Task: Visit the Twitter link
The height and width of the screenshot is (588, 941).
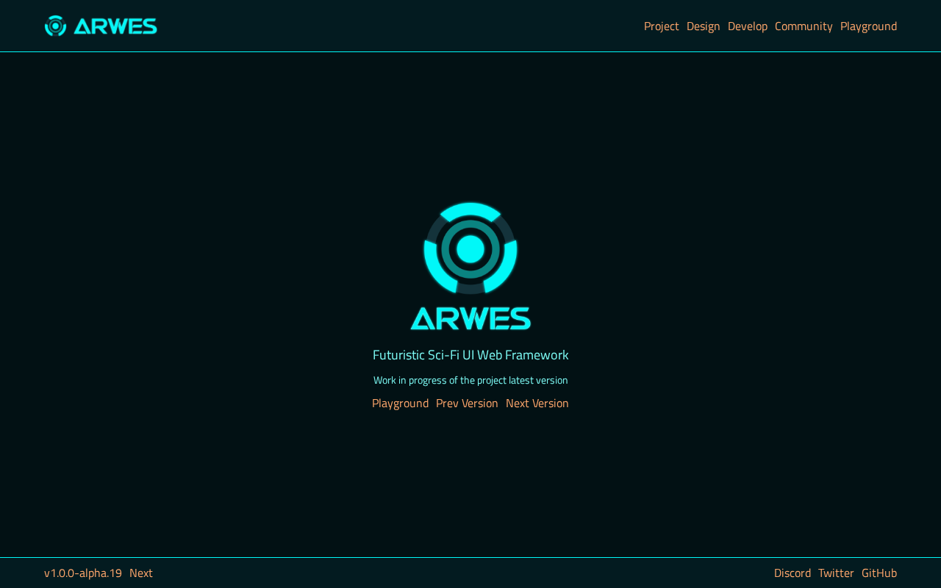Action: click(x=836, y=573)
